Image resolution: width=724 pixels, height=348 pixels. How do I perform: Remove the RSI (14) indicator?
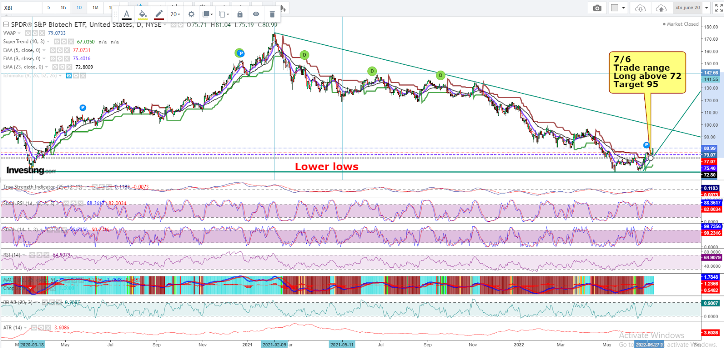coord(46,255)
